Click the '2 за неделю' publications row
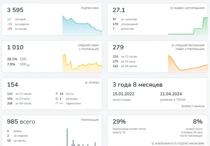The height and width of the screenshot is (146, 210). click(x=17, y=136)
